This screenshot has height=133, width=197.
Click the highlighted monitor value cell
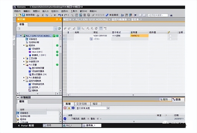(139, 36)
